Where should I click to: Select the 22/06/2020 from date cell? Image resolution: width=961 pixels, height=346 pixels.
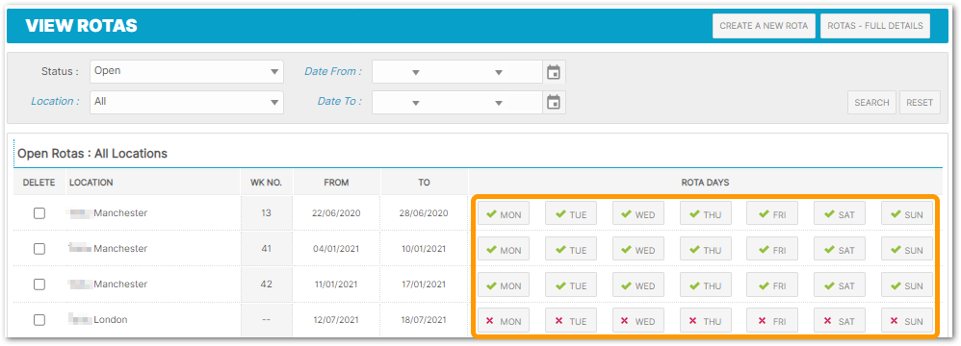[336, 213]
